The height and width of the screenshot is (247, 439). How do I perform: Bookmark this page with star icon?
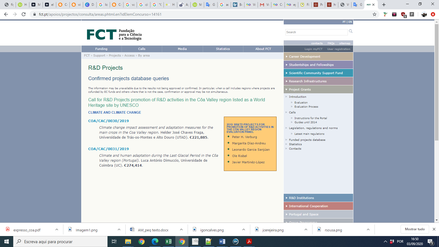(x=375, y=14)
